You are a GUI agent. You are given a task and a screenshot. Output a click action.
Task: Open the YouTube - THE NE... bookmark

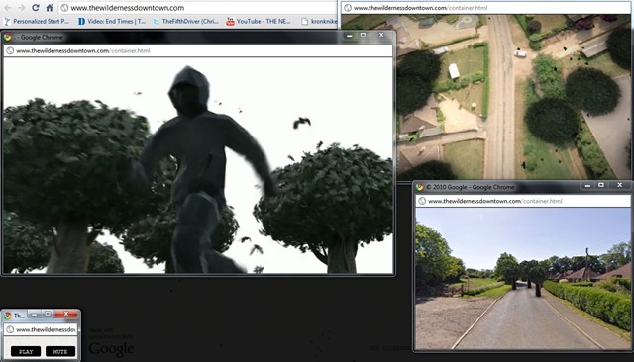259,21
